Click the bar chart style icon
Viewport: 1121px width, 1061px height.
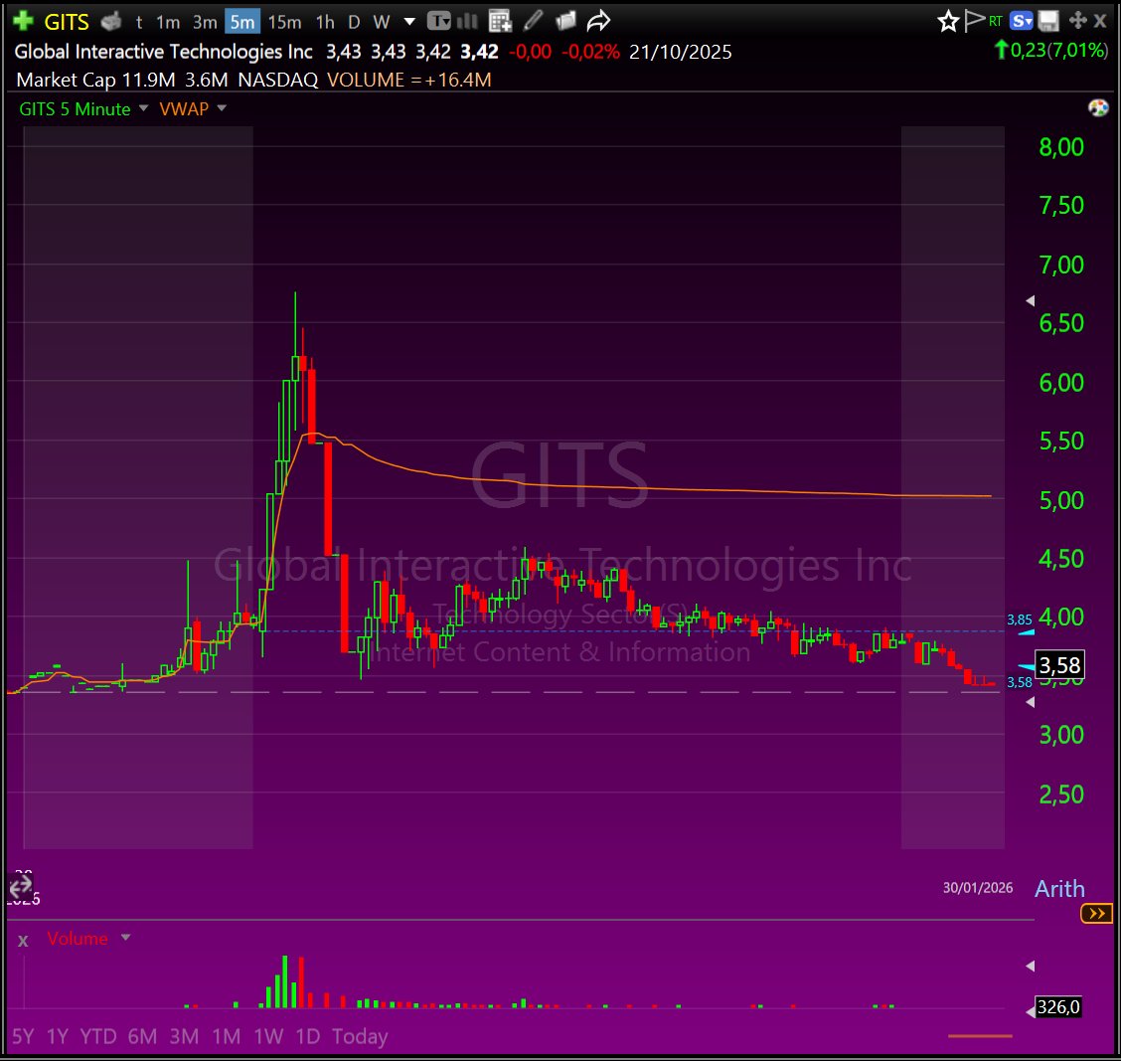467,21
